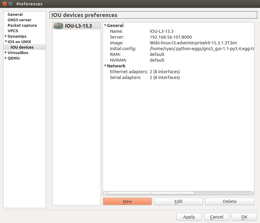Screen dimensions: 260x223
Task: Click the scrollbar right arrow
Action: (x=252, y=193)
